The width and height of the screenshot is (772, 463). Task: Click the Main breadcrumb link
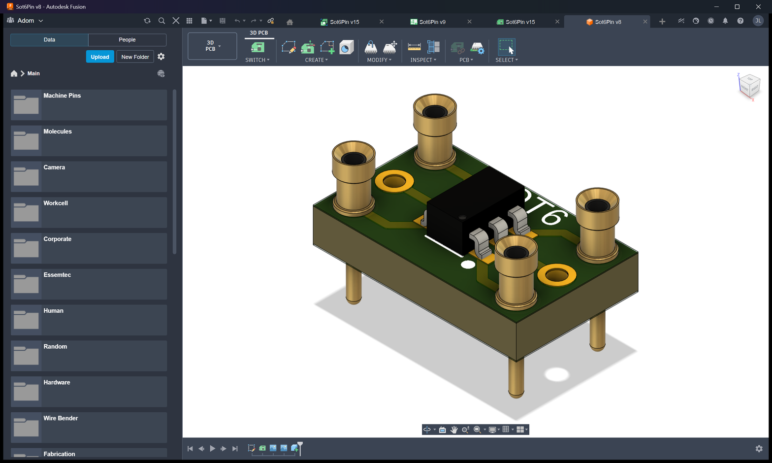tap(33, 73)
